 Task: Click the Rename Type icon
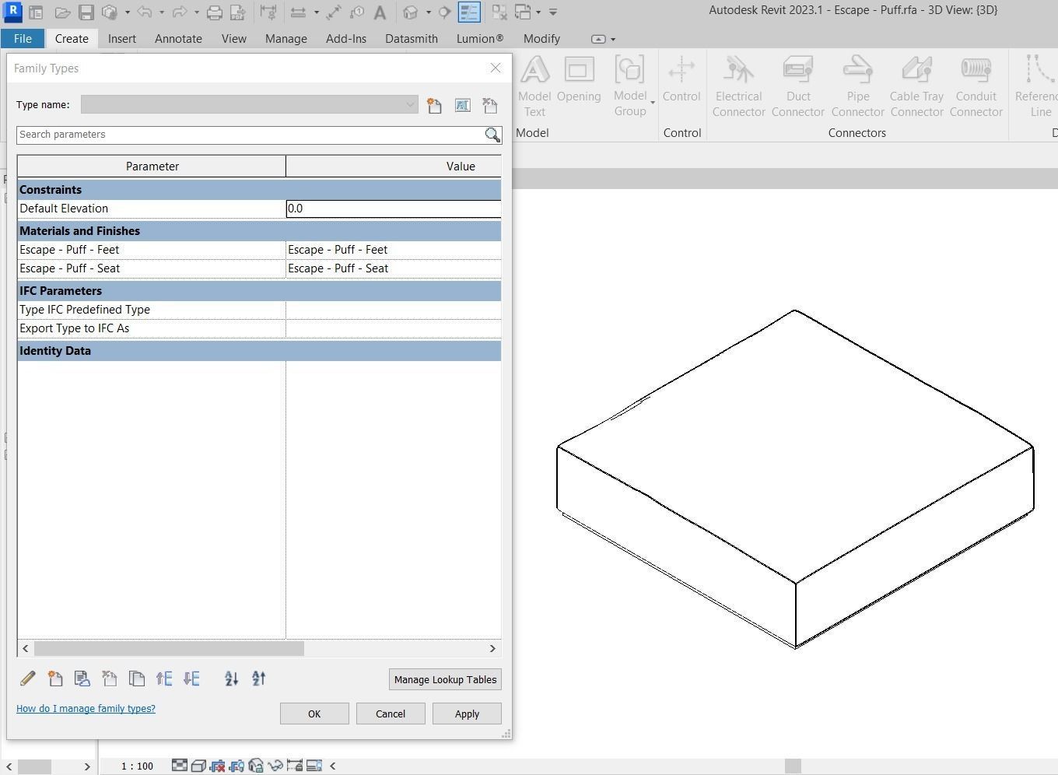[x=463, y=105]
